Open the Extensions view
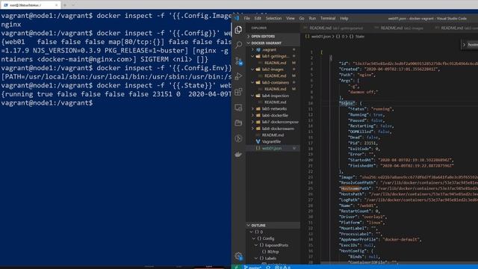Screen dimensions: 478x269 tap(238, 92)
